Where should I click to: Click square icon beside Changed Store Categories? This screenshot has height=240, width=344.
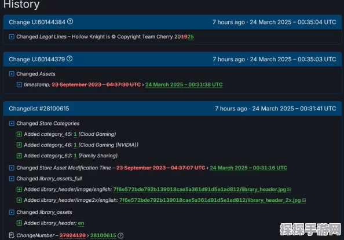tap(12, 123)
